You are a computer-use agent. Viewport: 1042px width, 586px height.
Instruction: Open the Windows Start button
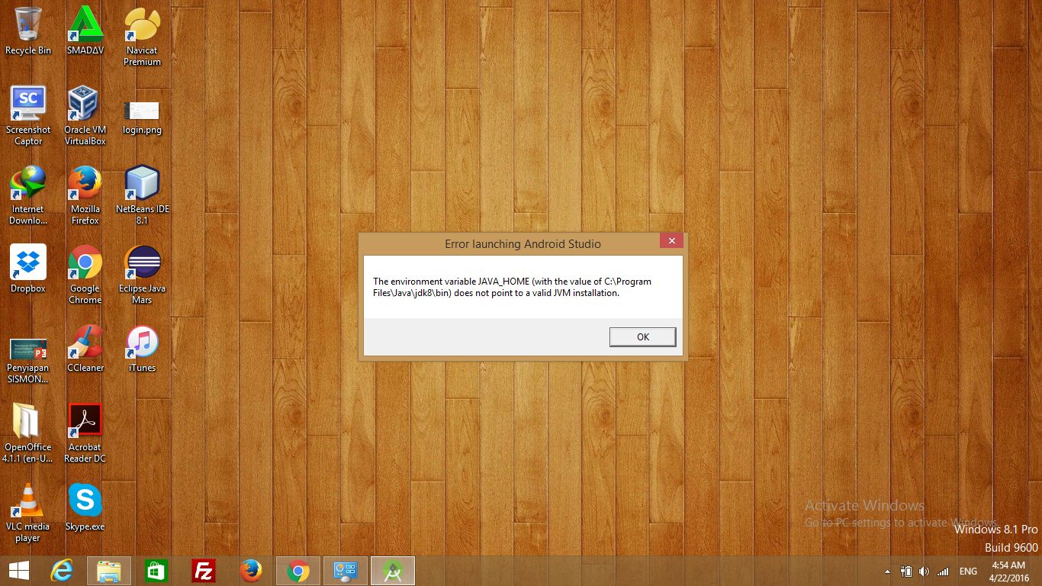pos(19,571)
